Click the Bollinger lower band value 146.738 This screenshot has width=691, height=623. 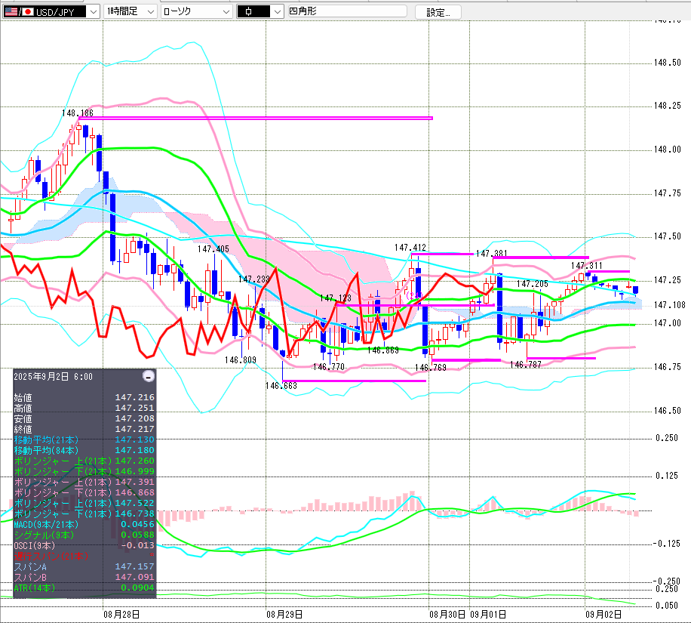click(135, 514)
